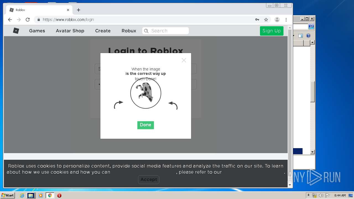Click the Roblox logo icon

tap(16, 31)
